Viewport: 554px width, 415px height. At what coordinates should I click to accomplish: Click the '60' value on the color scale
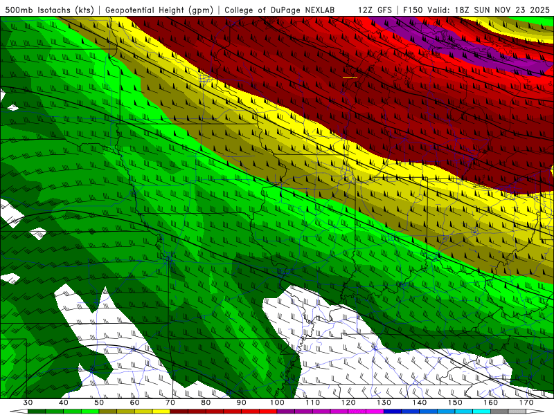point(134,403)
